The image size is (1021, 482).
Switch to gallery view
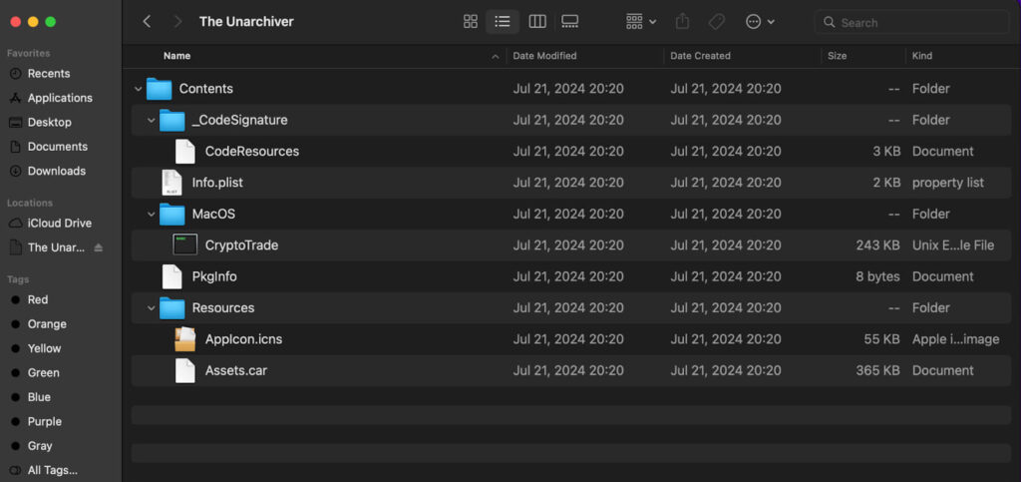pos(569,22)
